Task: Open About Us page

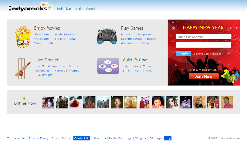Action: (99, 138)
